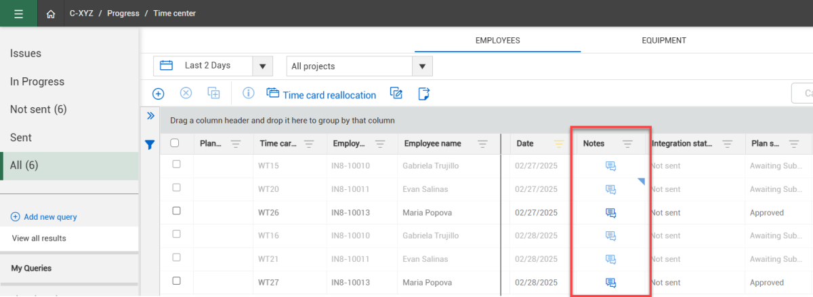
Task: Open the hamburger navigation menu
Action: (18, 14)
